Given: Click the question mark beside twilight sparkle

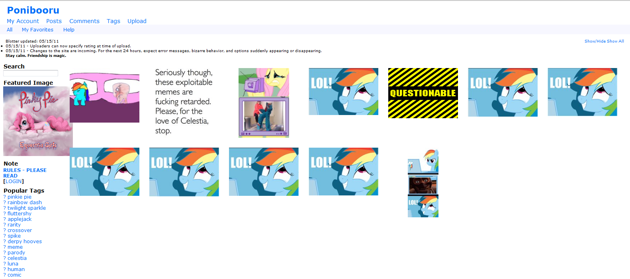Looking at the screenshot, I should [5, 208].
